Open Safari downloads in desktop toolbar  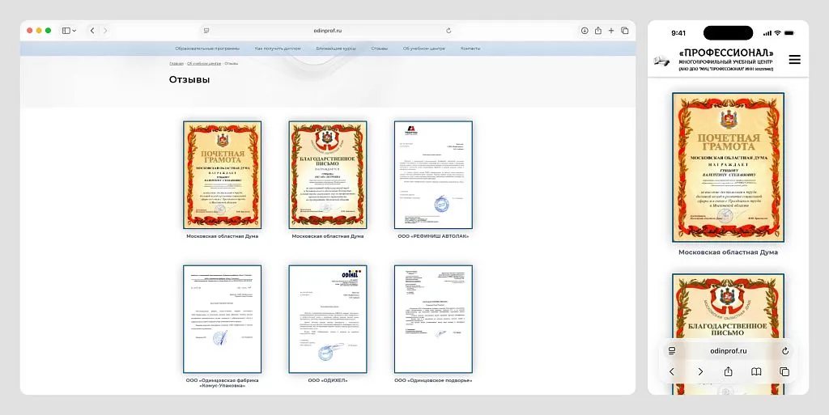coord(585,31)
